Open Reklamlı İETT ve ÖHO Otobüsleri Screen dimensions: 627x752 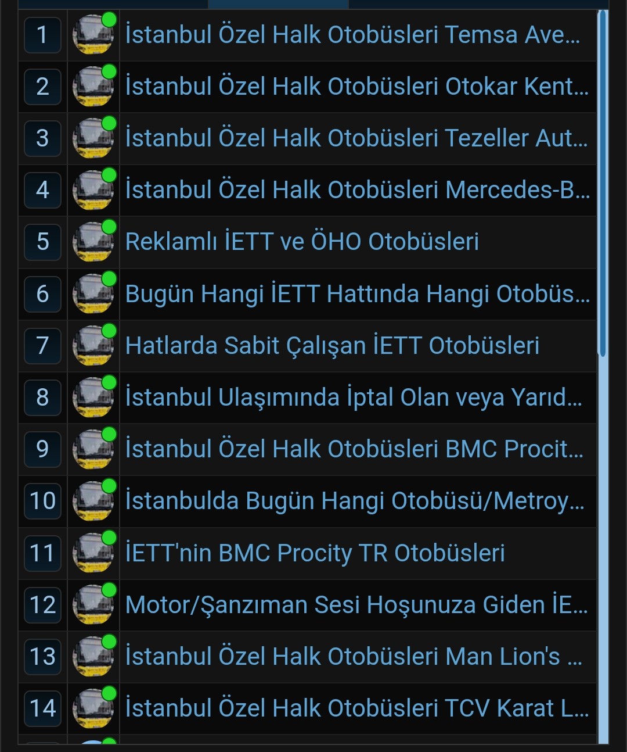tap(302, 242)
